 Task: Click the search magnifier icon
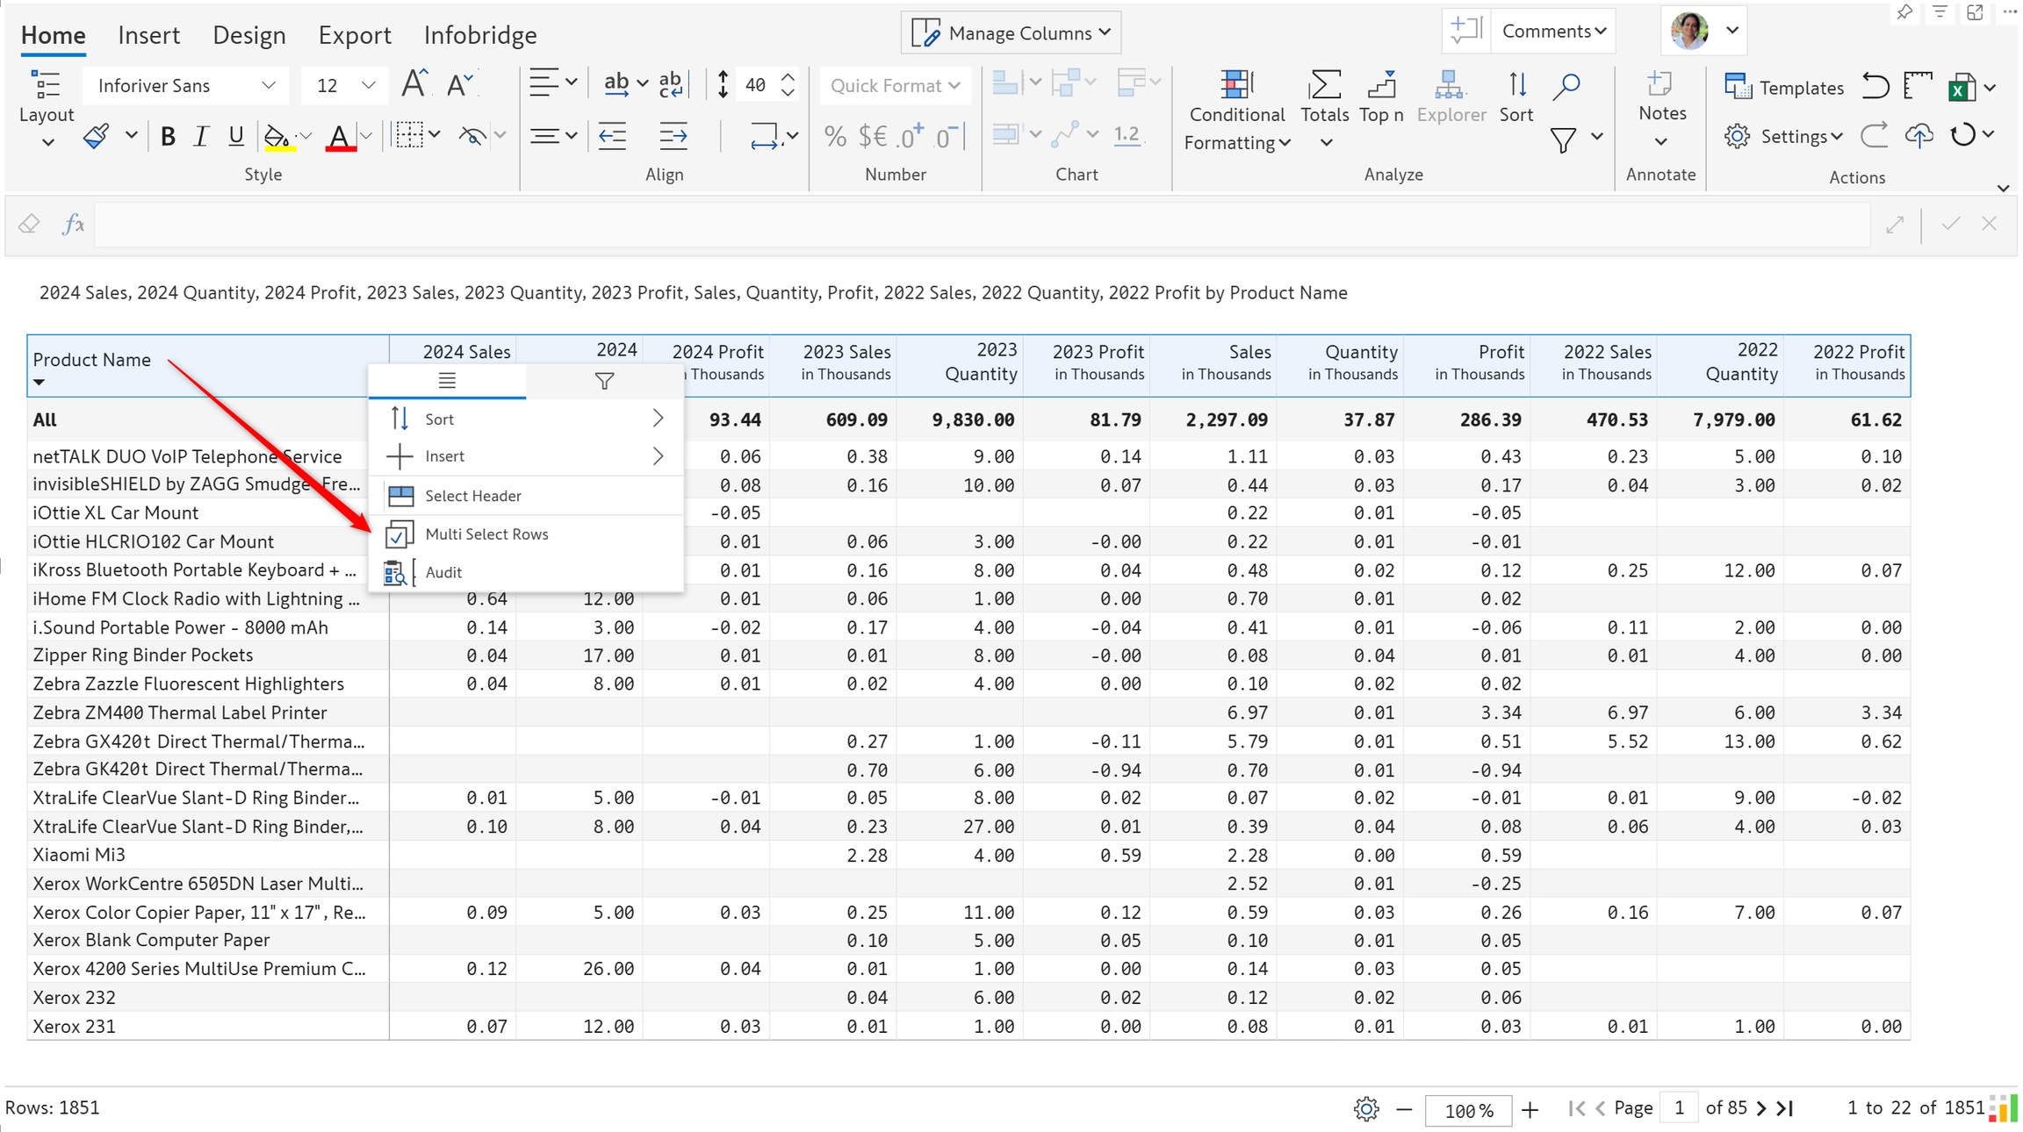[1566, 86]
